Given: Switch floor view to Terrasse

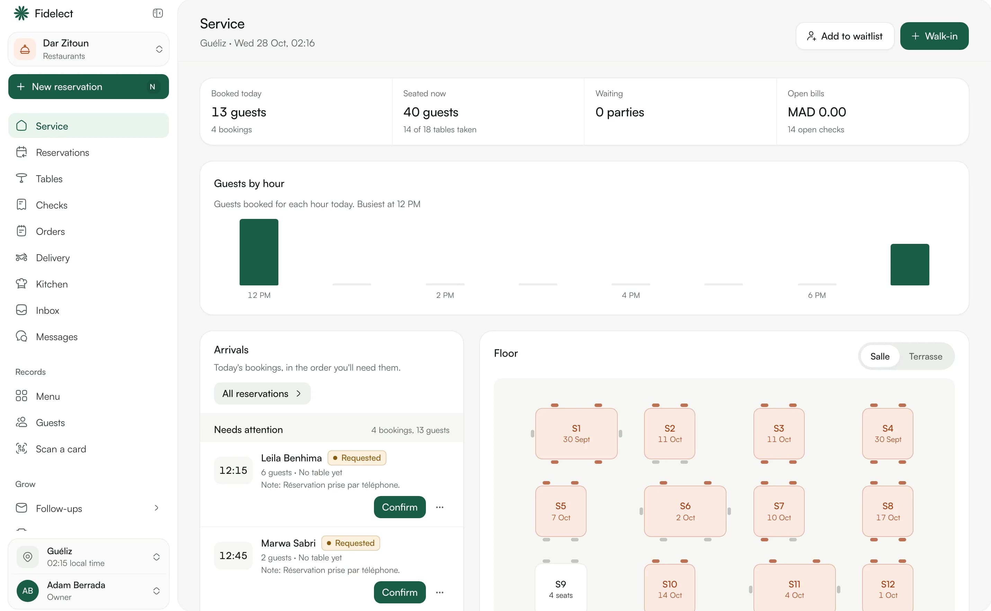Looking at the screenshot, I should point(925,356).
